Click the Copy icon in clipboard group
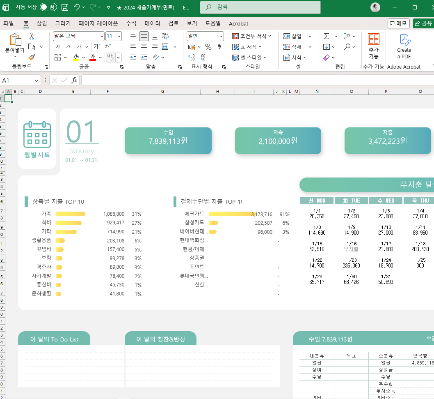434x399 pixels. [32, 47]
